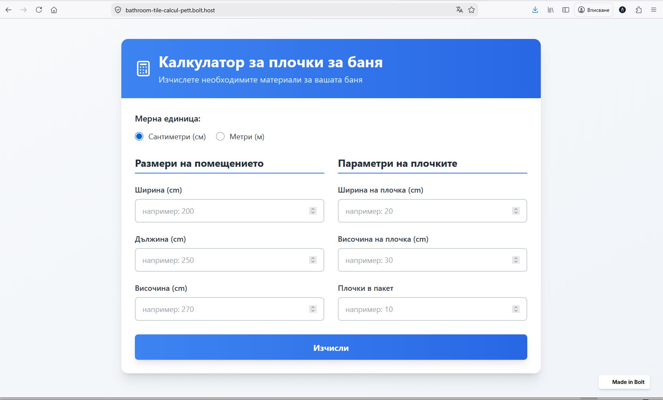This screenshot has height=400, width=663.
Task: Click the Дължина (cm) input field
Action: 230,260
